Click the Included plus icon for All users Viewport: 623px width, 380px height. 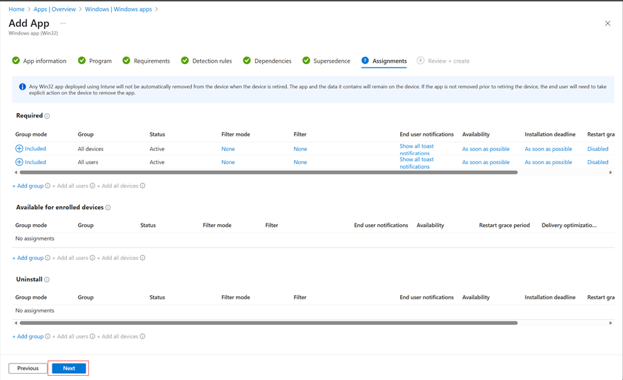tap(19, 162)
